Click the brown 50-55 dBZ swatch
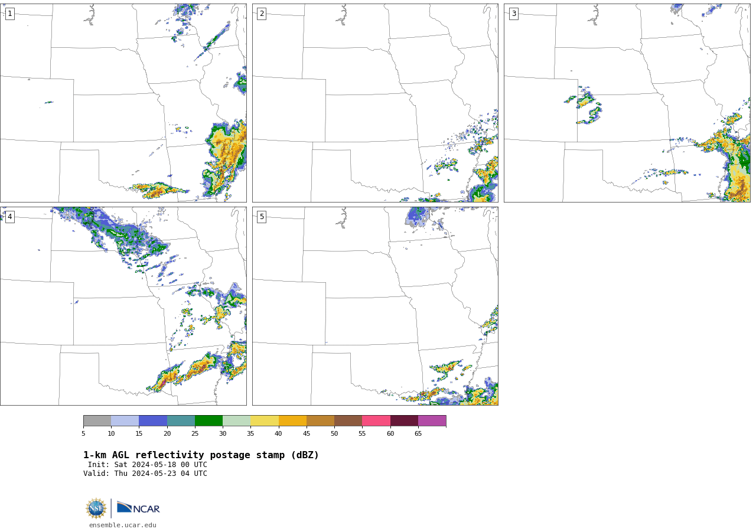This screenshot has width=756, height=532. [x=348, y=421]
